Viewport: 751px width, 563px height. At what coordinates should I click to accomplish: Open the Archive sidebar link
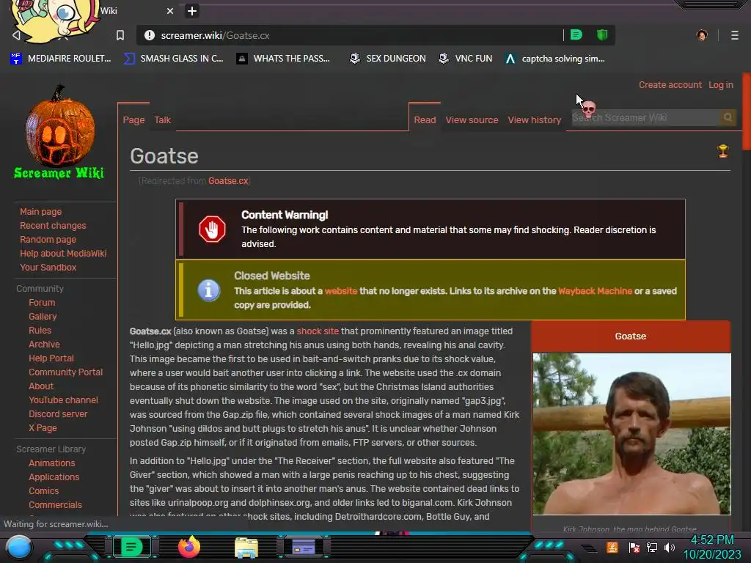point(44,345)
